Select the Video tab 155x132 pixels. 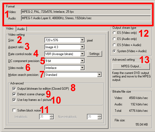[x=10, y=28]
